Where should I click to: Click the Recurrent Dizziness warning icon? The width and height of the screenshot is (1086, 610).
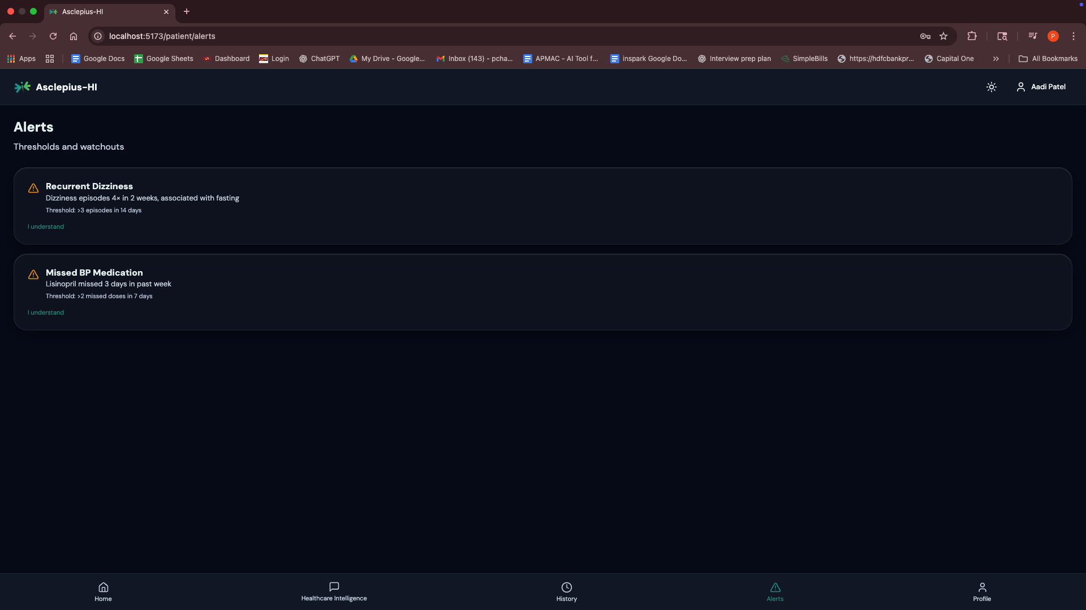(33, 188)
